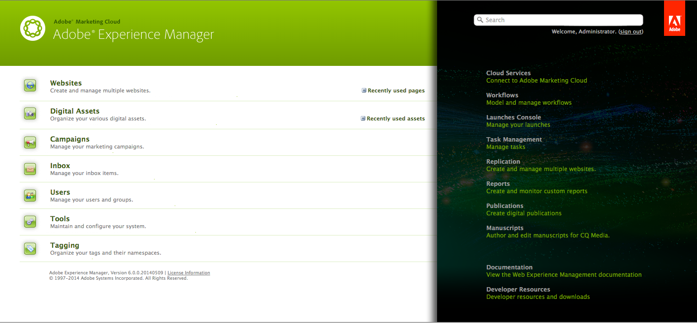
Task: View the Web Experience Management documentation
Action: tap(564, 275)
